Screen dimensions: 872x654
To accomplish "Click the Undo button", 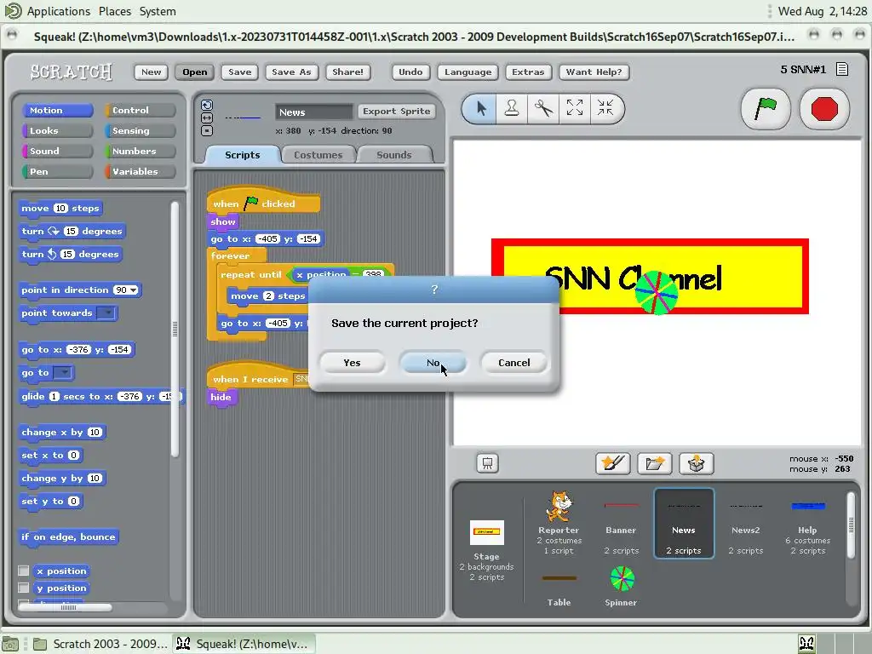I will point(410,72).
